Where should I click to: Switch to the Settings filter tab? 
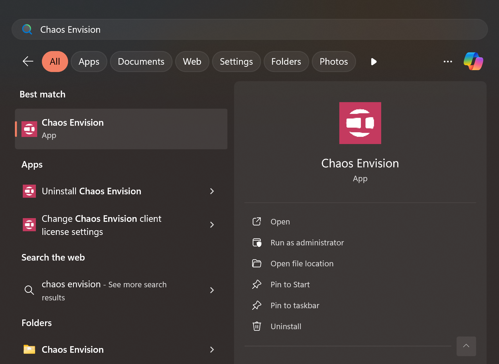pos(236,62)
